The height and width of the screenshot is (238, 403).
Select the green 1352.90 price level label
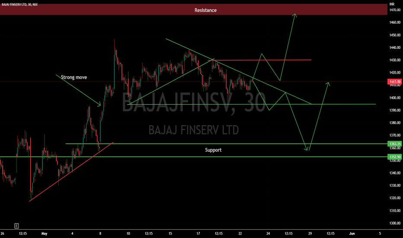395,157
